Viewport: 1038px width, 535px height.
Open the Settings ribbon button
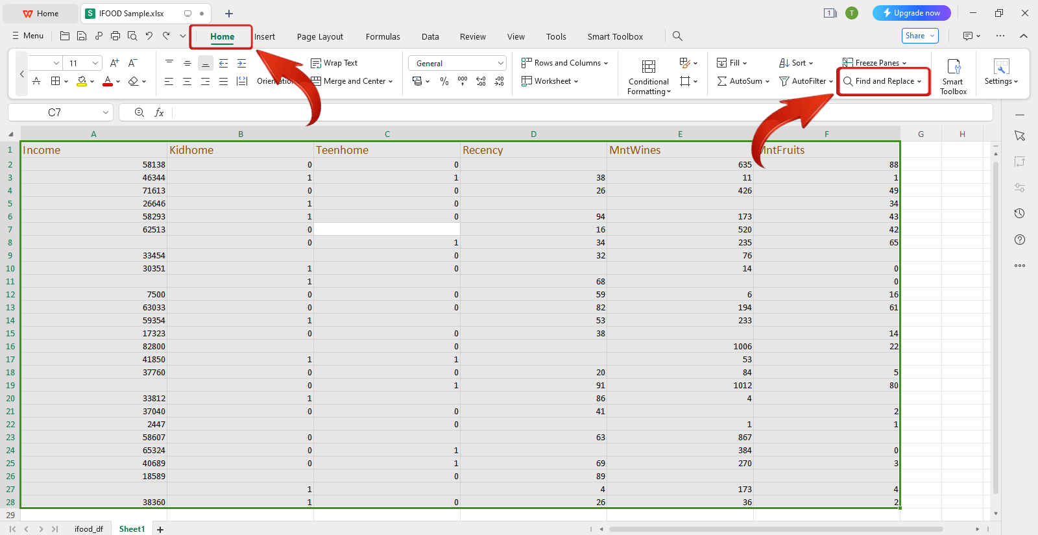click(x=1001, y=73)
